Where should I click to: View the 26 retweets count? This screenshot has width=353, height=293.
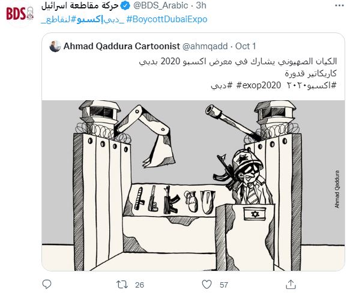[x=139, y=285]
